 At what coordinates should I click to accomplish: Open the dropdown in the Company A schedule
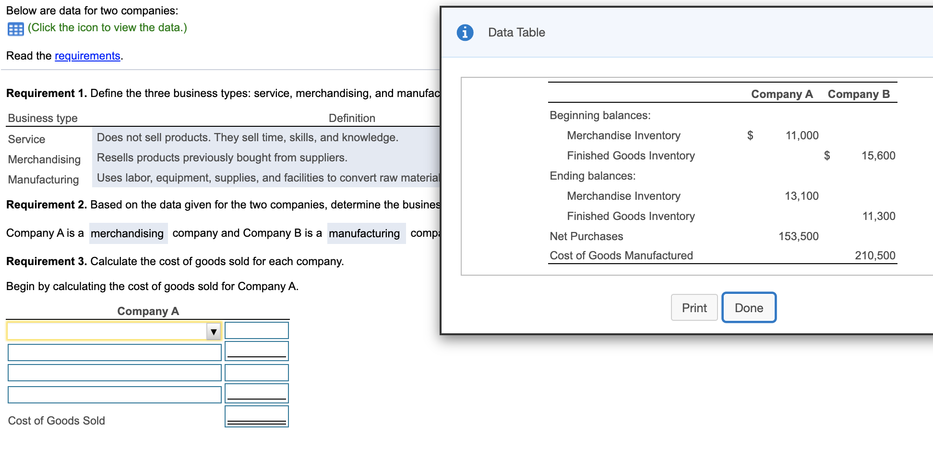(213, 331)
